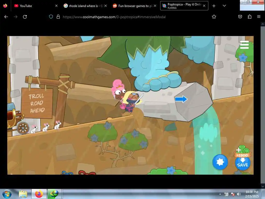Open a new browser tab

coord(214,6)
